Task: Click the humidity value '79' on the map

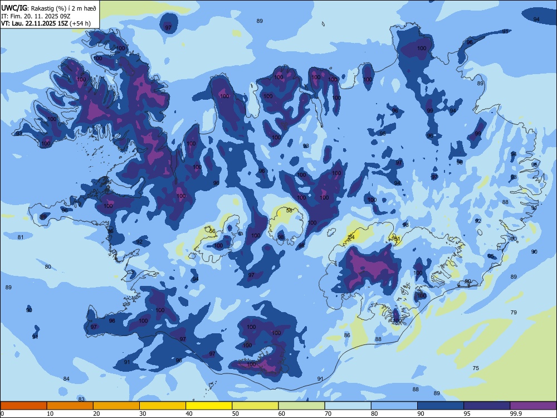Action: tap(514, 313)
